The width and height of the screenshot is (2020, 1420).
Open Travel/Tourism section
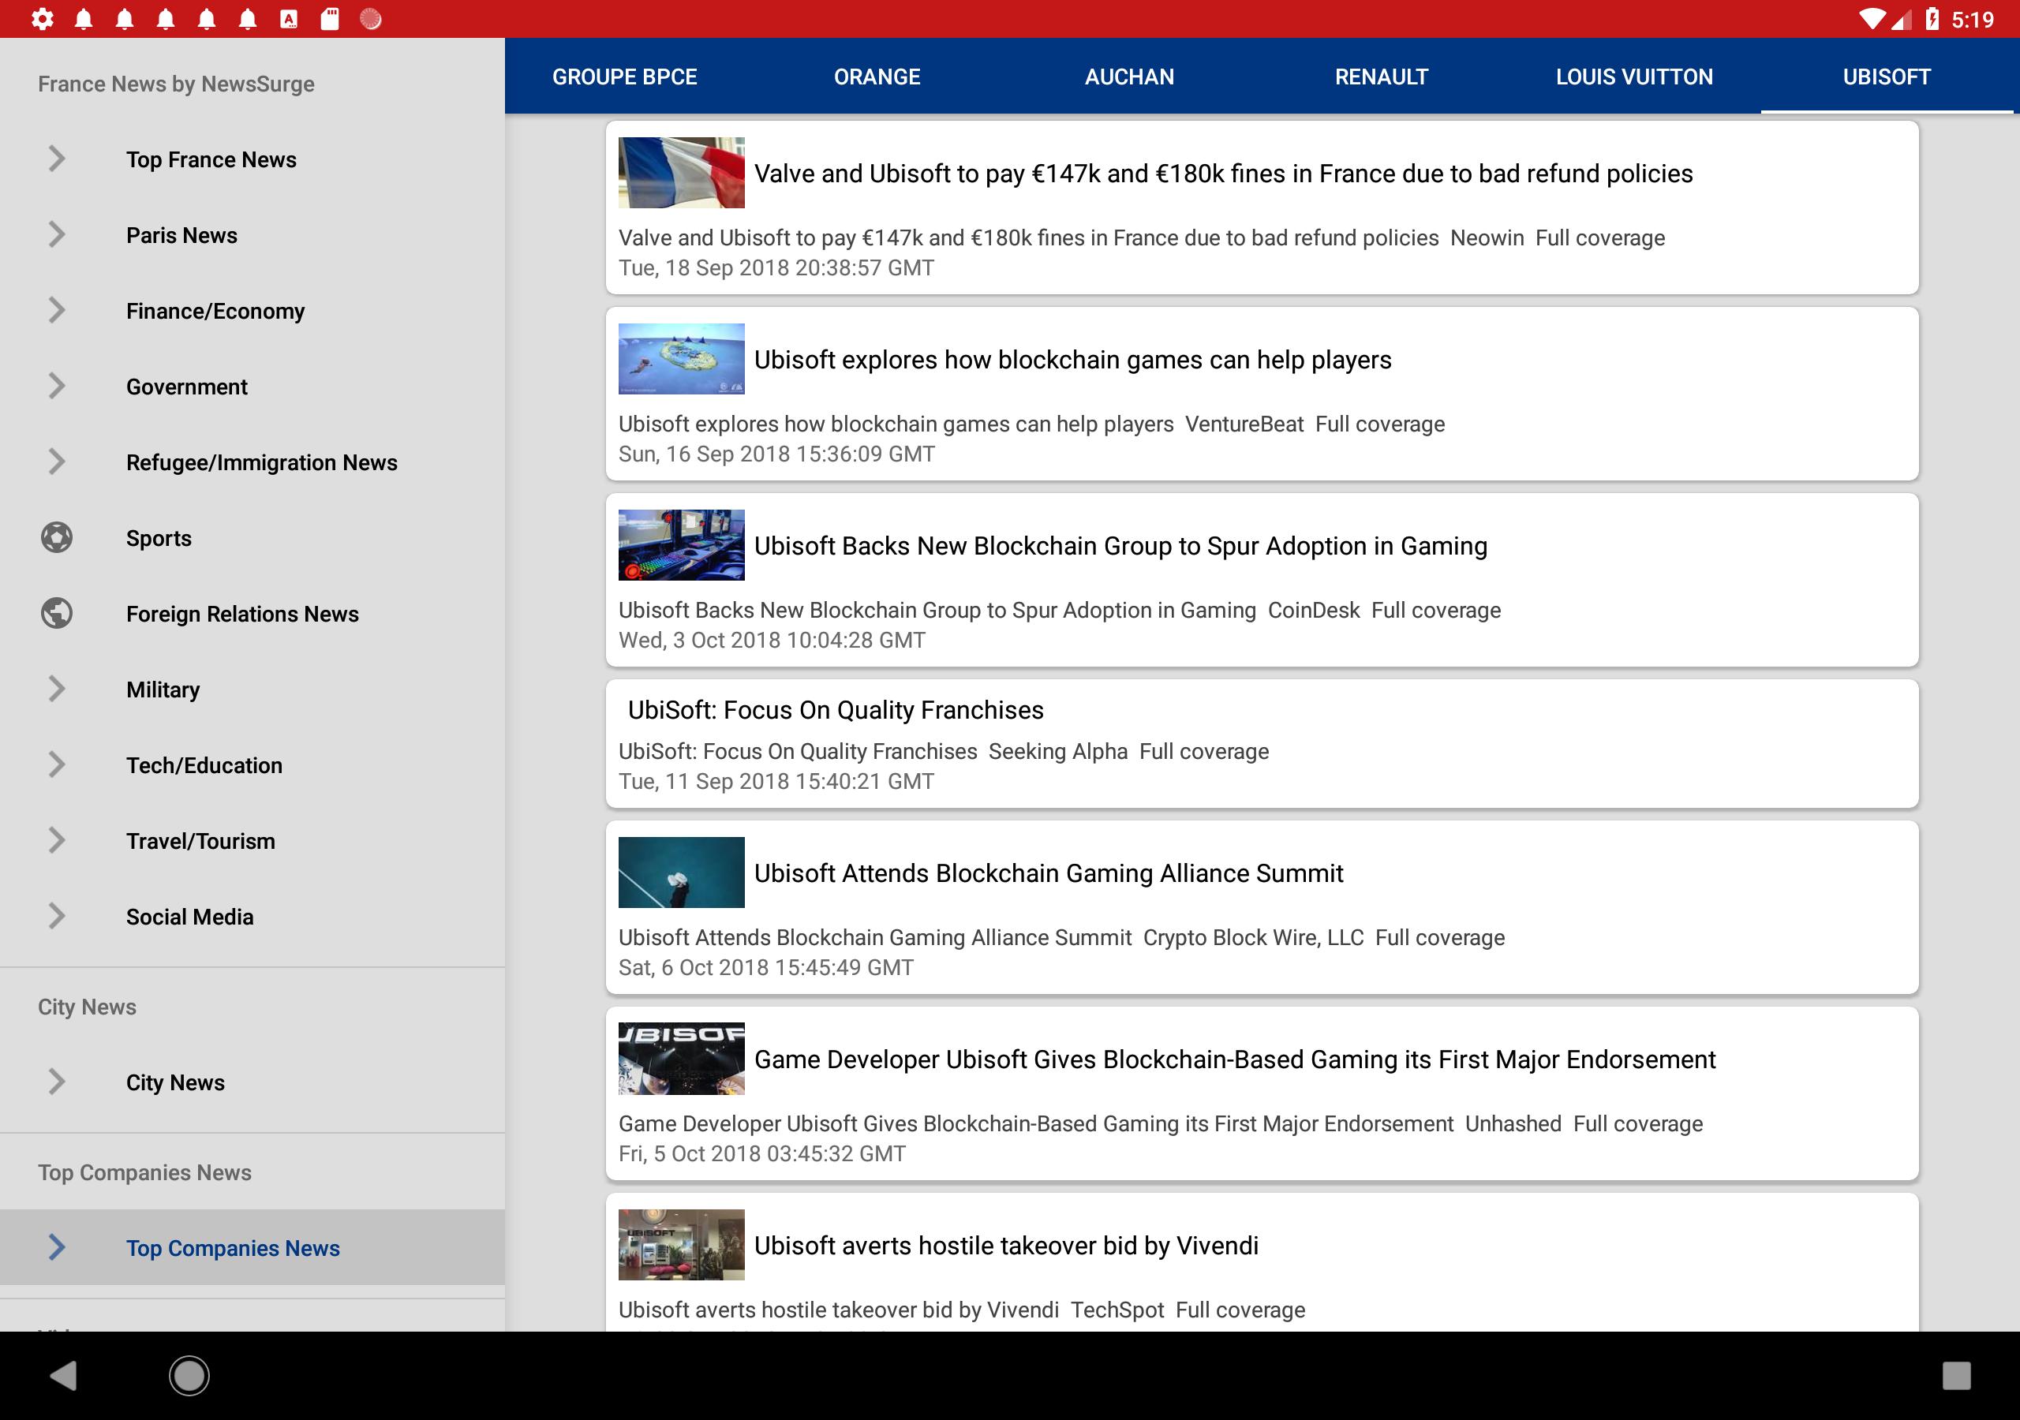coord(252,840)
